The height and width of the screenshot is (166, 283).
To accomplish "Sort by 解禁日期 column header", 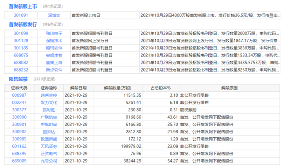I will pyautogui.click(x=78, y=88).
